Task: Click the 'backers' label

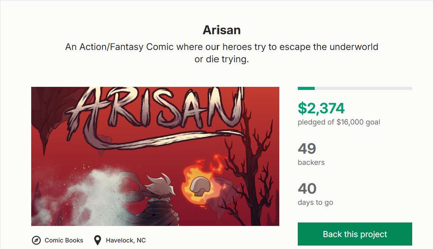Action: pos(311,163)
